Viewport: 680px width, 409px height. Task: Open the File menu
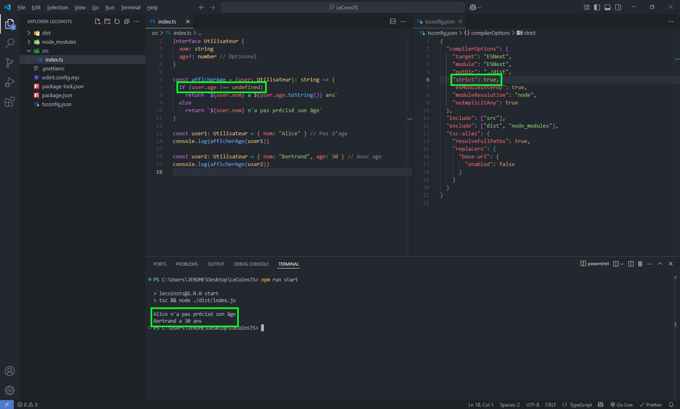tap(21, 7)
